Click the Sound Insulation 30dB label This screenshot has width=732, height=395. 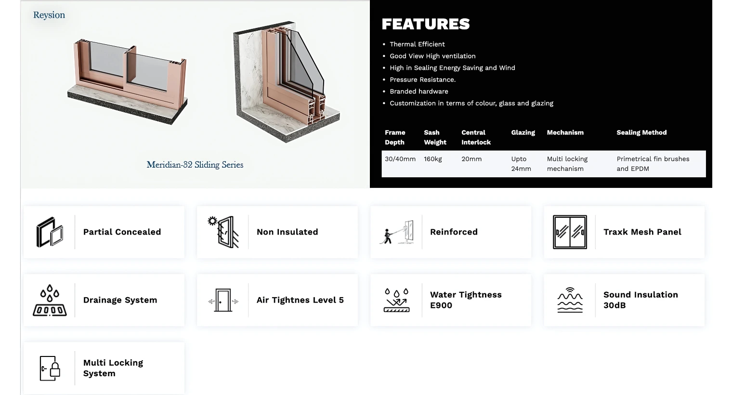pos(640,300)
